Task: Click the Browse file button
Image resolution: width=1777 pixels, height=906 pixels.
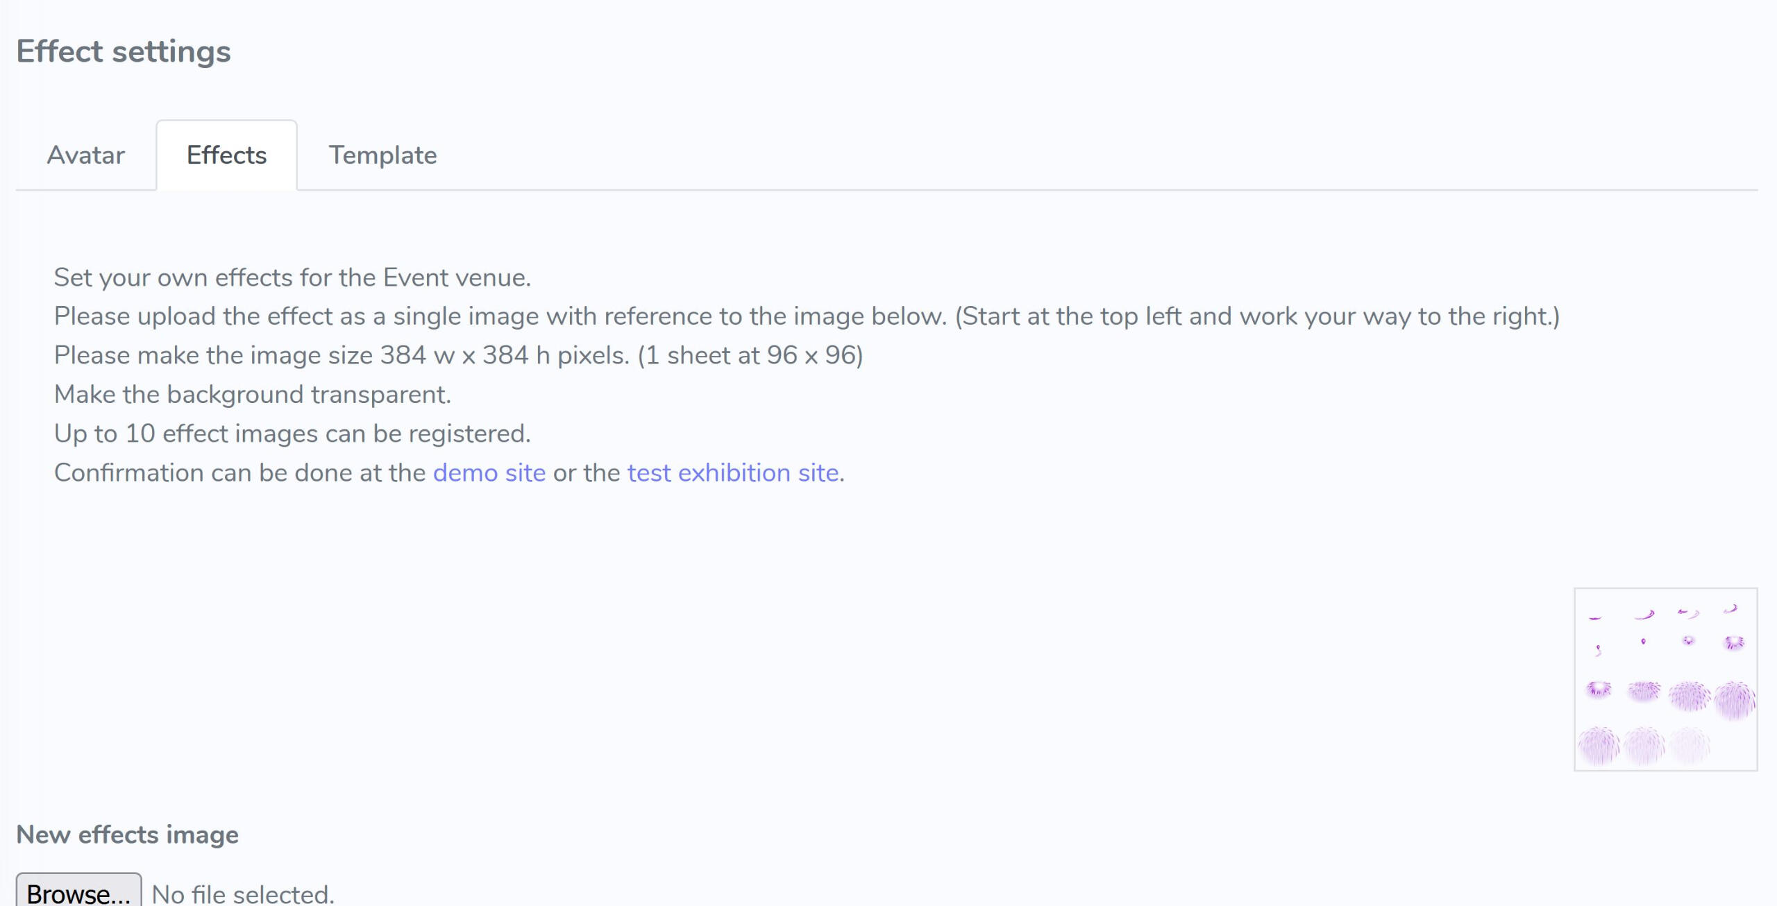Action: (78, 892)
